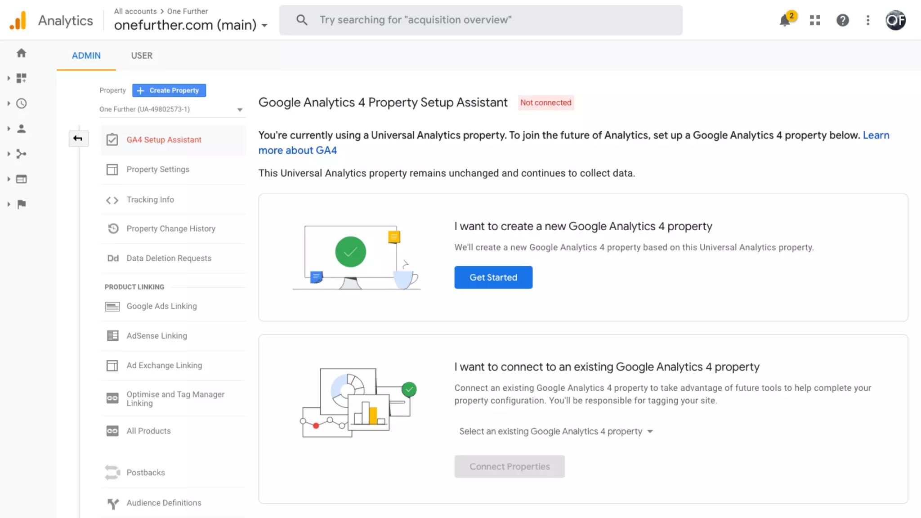Click the back arrow collapse button
921x518 pixels.
78,138
